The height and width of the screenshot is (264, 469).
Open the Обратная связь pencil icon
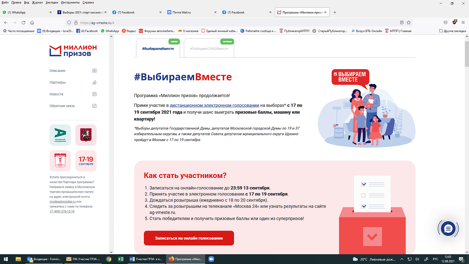[94, 106]
